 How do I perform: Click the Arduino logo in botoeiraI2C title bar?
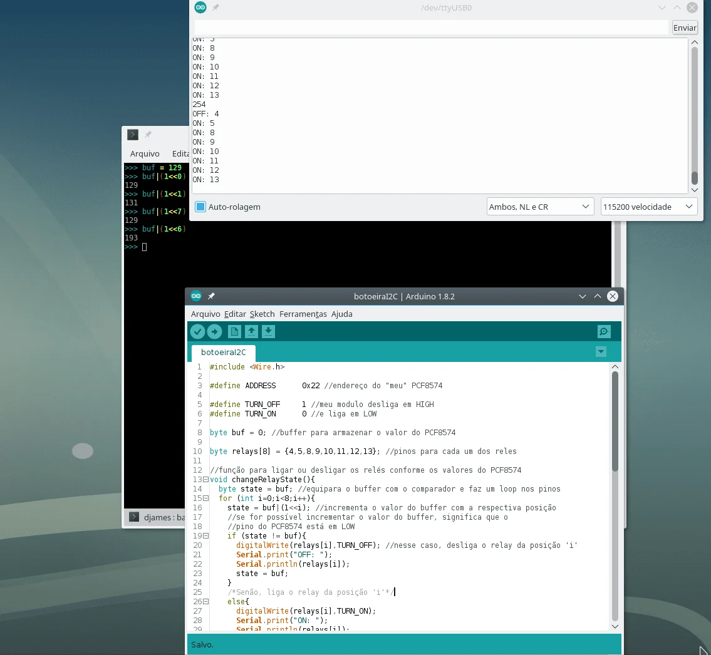tap(196, 296)
